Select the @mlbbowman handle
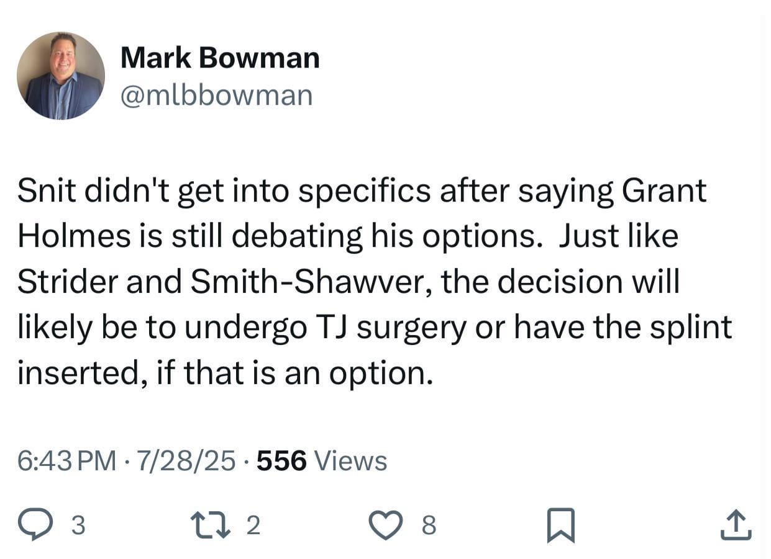 tap(217, 94)
